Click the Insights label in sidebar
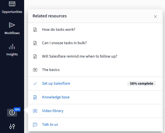This screenshot has width=165, height=133. 12,54
